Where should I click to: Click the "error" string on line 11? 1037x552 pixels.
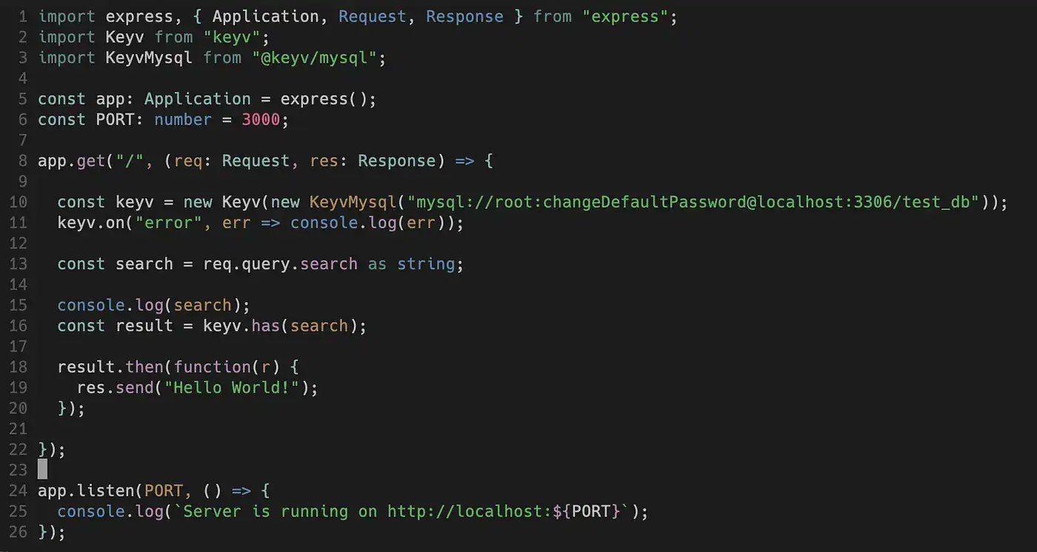pos(169,223)
